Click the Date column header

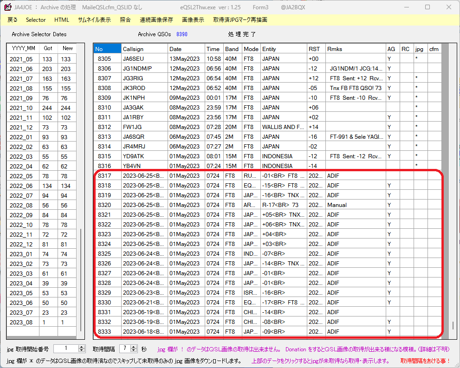(186, 49)
